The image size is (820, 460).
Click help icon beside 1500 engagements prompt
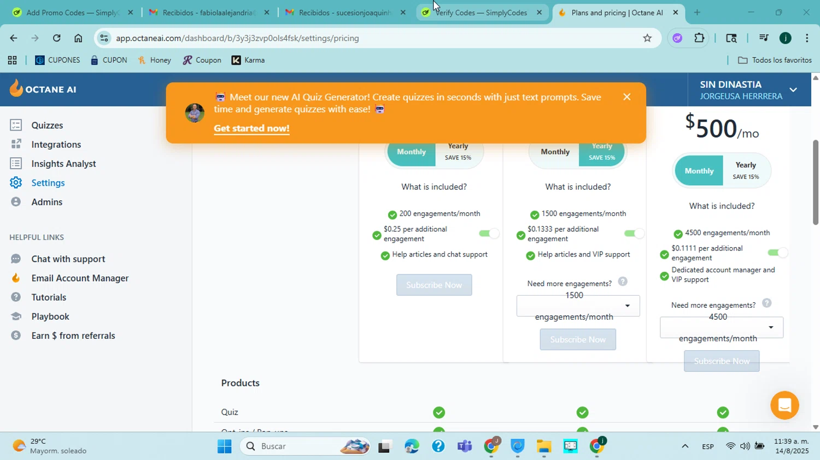(623, 282)
